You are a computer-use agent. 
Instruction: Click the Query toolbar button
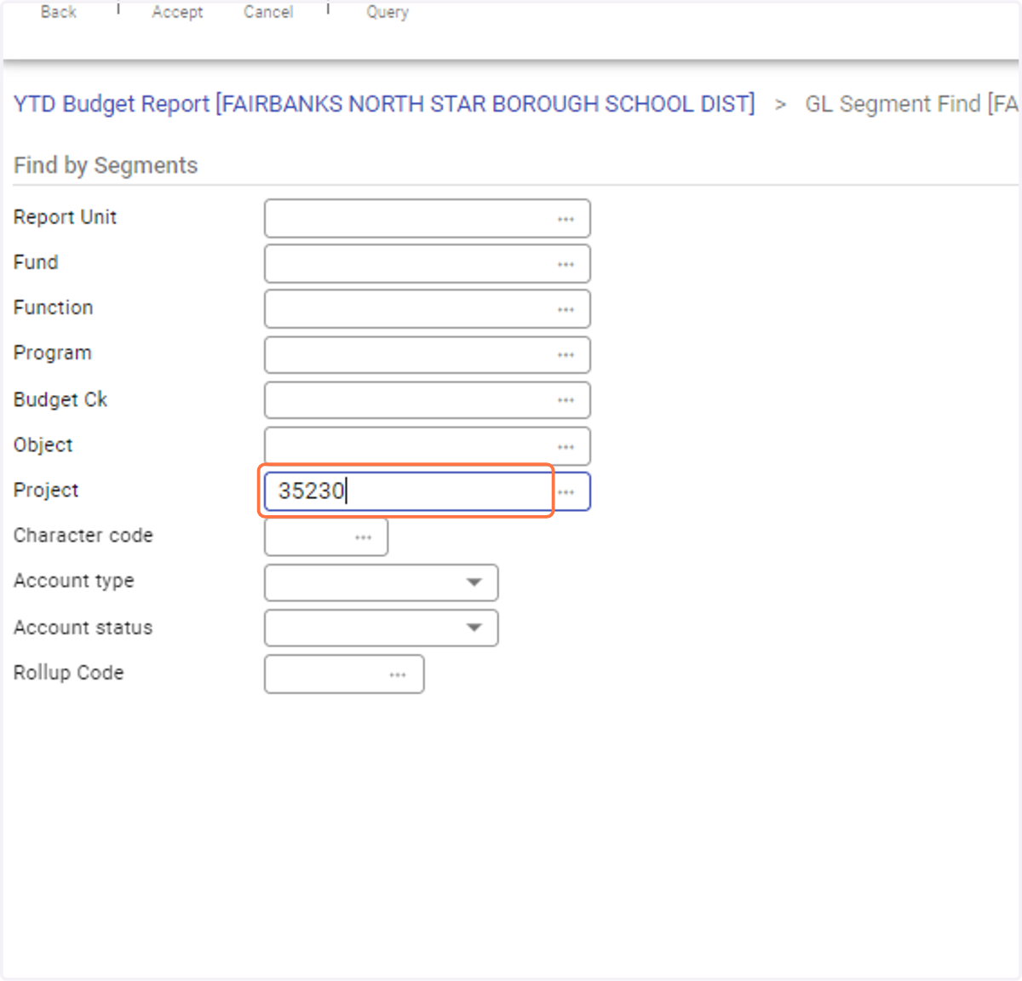click(388, 12)
